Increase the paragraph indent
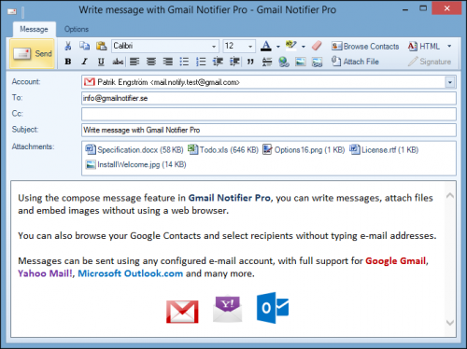The width and height of the screenshot is (467, 349). [234, 62]
